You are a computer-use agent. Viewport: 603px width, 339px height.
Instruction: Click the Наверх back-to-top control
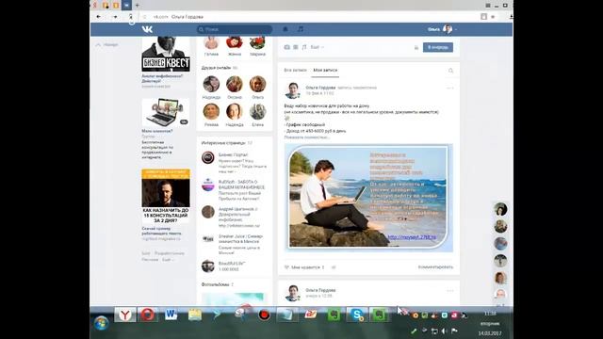click(106, 45)
